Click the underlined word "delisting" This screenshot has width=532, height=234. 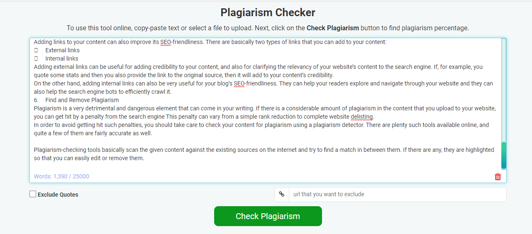362,117
